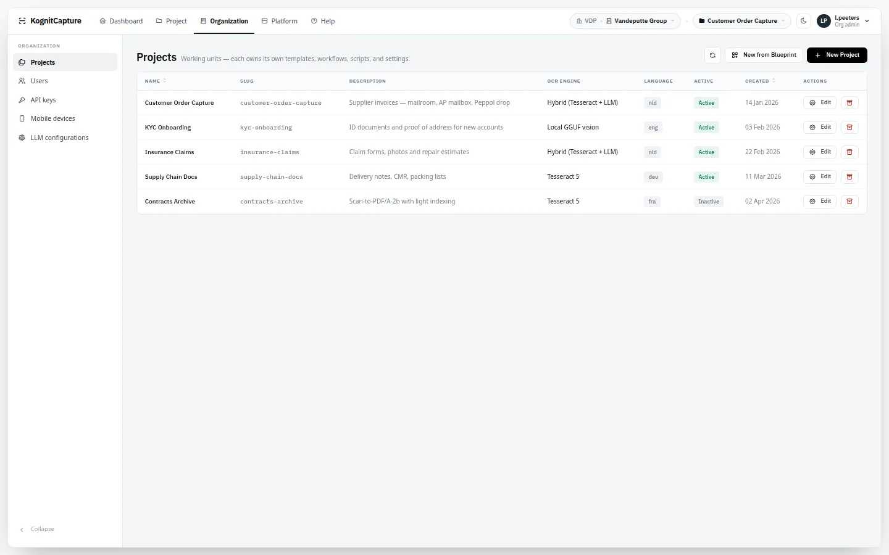
Task: Delete the Insurance Claims project
Action: 849,152
